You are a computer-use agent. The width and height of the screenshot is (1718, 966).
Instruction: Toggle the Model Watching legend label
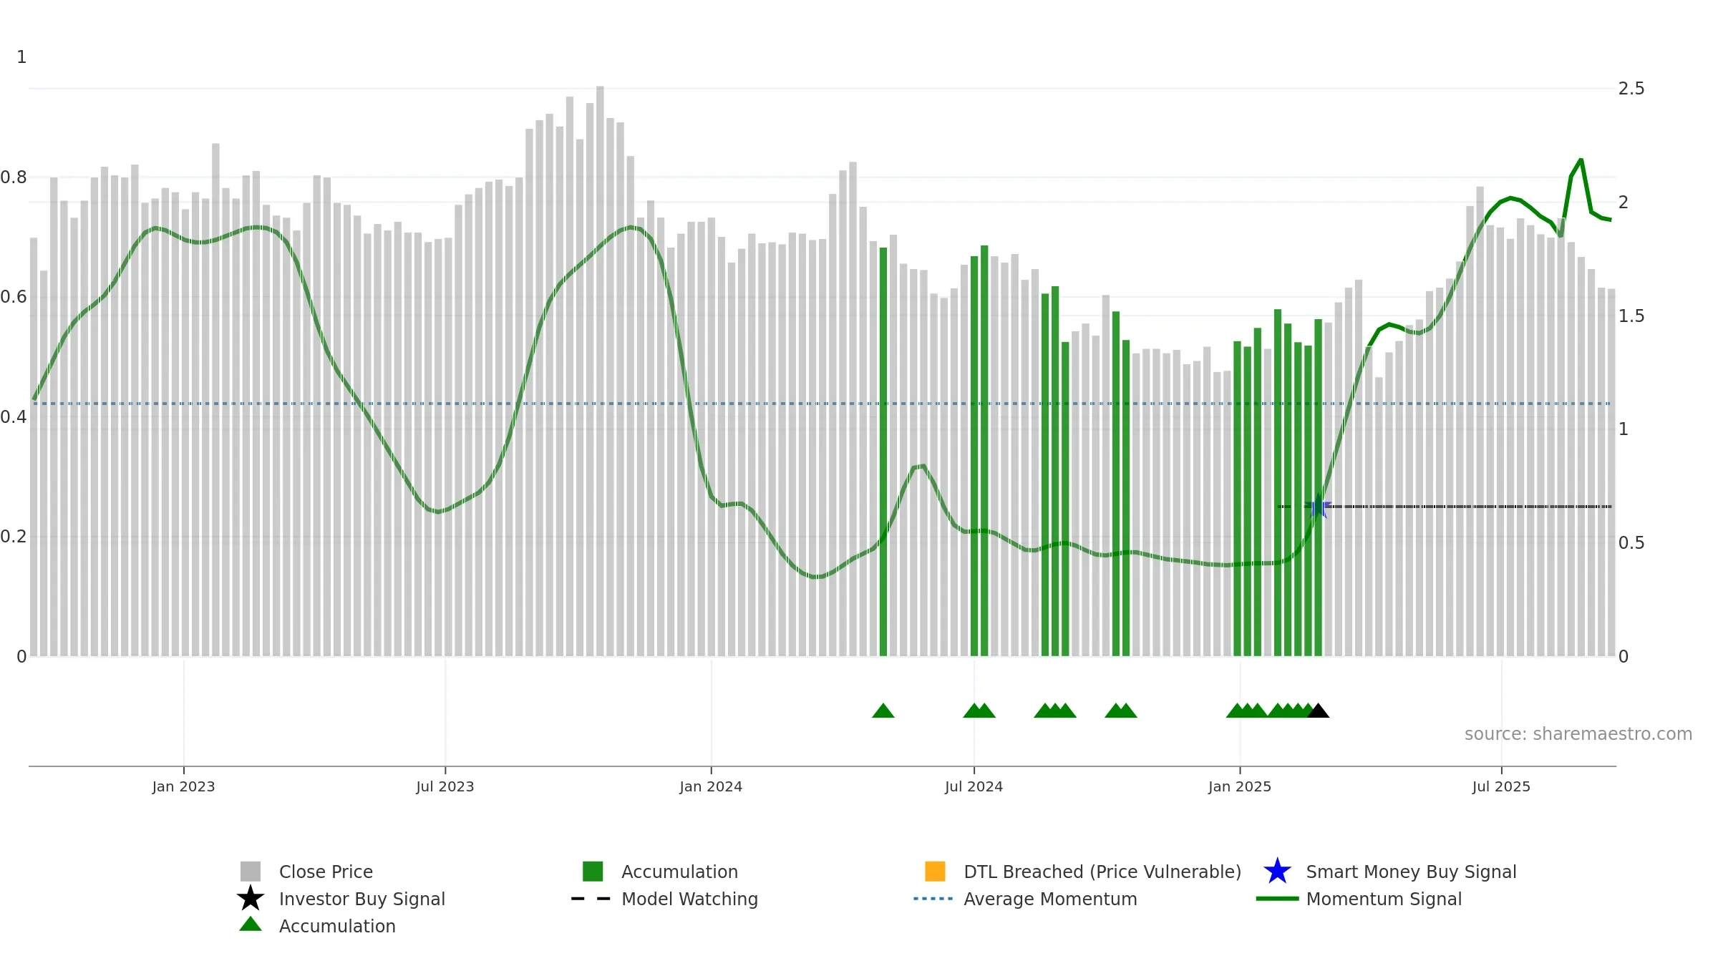point(689,899)
